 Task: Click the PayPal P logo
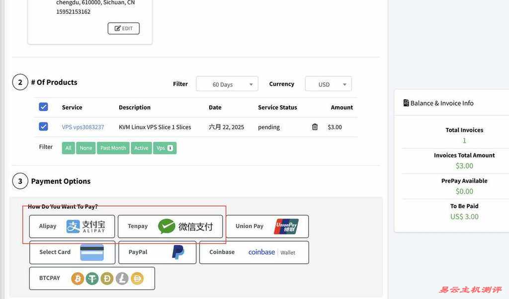178,252
